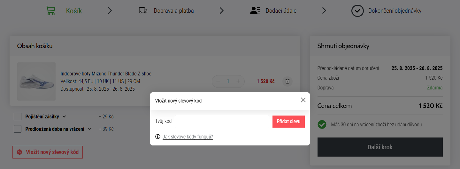Click the order completion checkmark icon
460x169 pixels.
click(357, 11)
